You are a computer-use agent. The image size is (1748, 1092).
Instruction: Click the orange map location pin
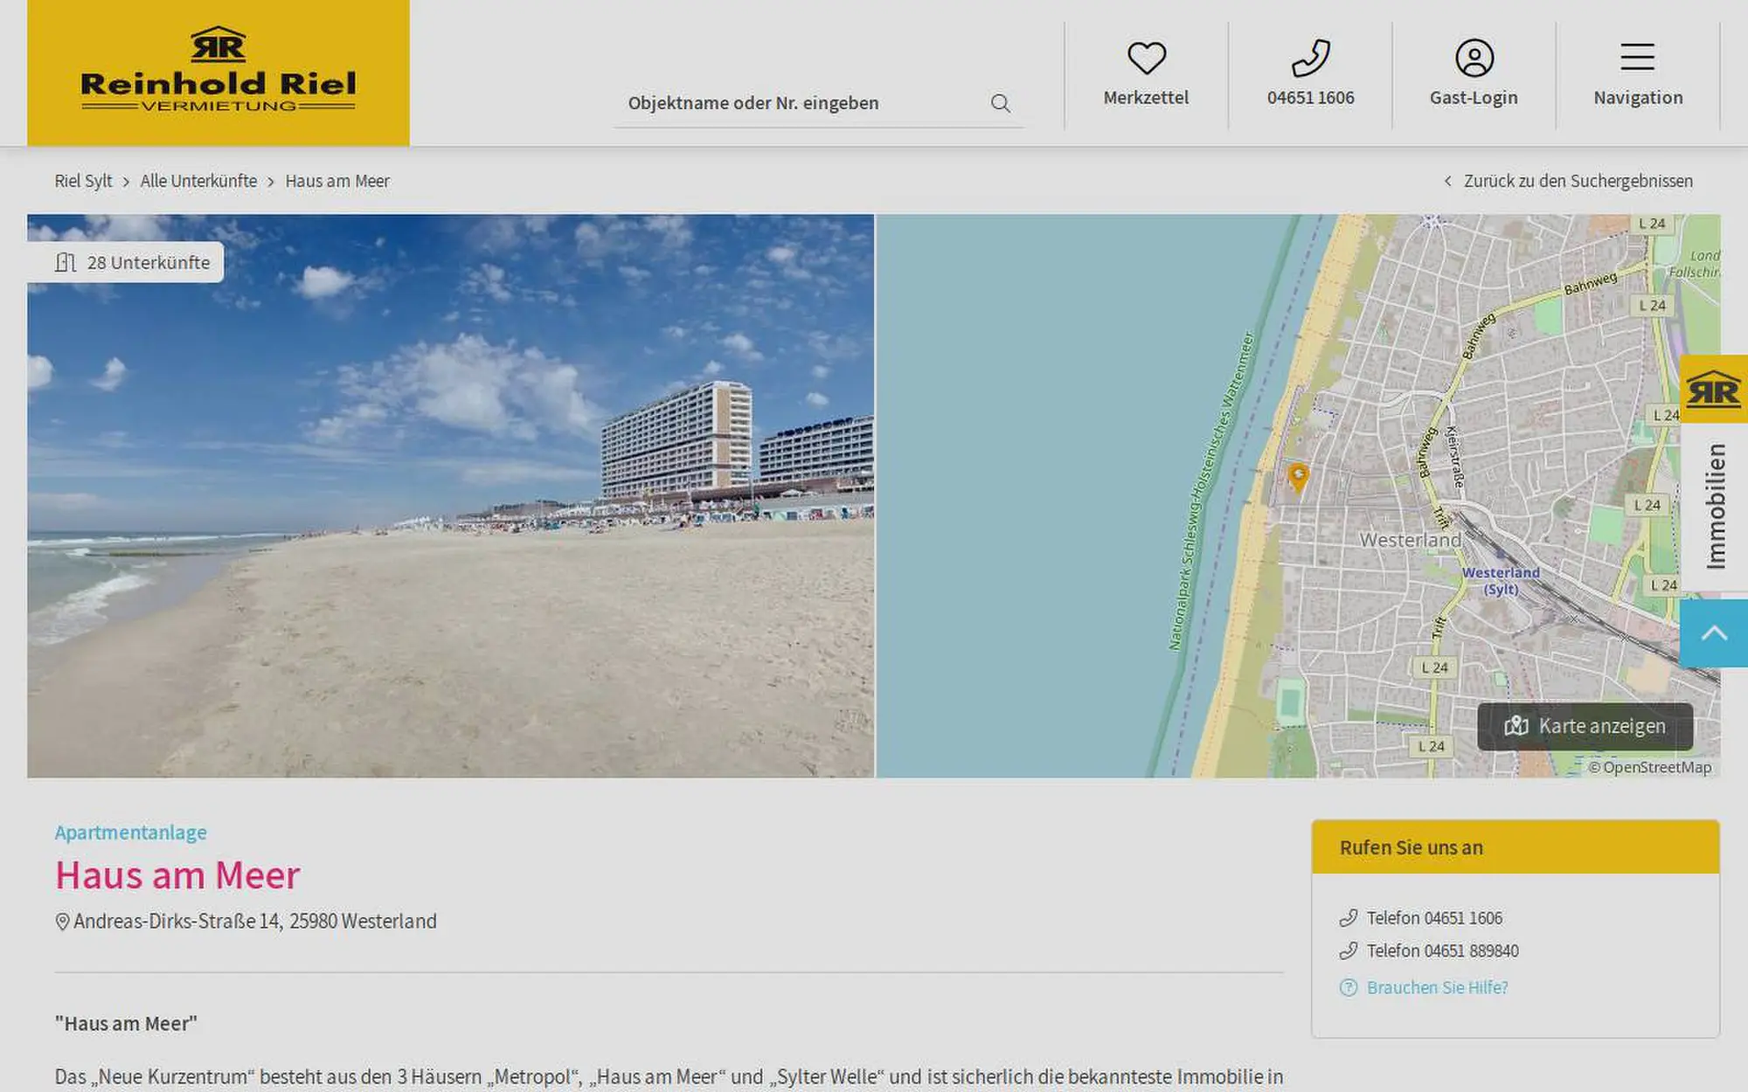coord(1298,478)
